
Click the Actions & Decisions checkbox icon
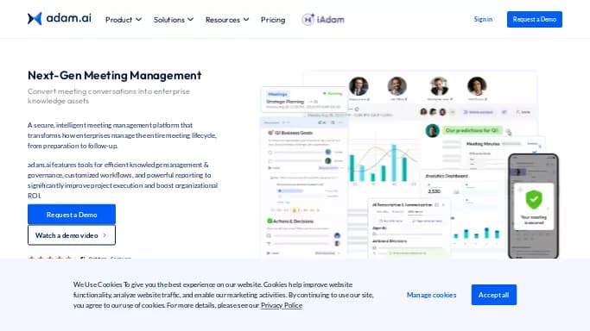click(x=270, y=221)
